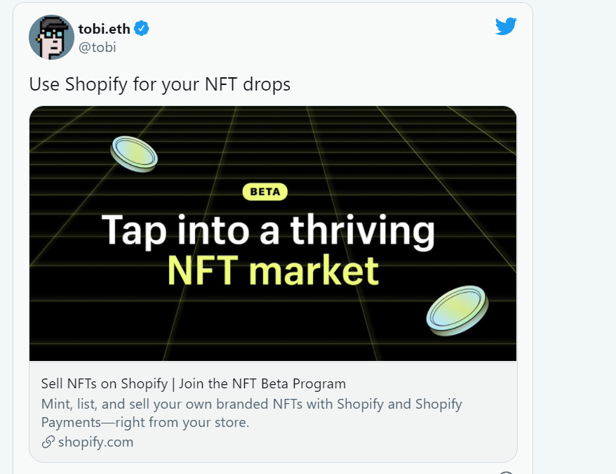Click 'Join the NFT Beta Program' text
The image size is (616, 474).
click(x=262, y=383)
